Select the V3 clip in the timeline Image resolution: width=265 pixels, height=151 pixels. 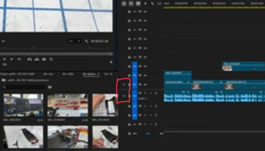tap(243, 66)
